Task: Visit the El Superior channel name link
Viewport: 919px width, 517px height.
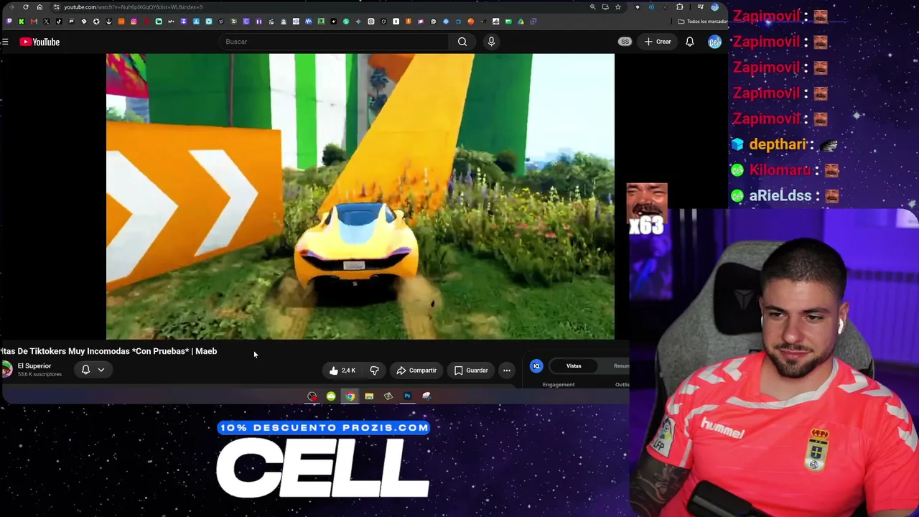Action: [x=34, y=365]
